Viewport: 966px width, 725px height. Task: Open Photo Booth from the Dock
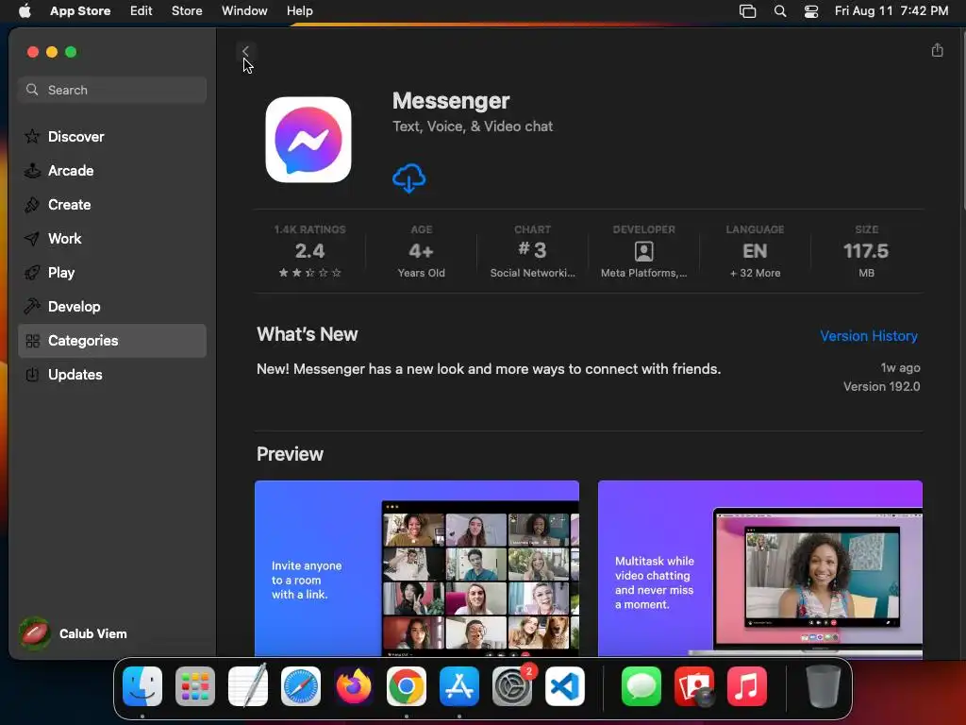pos(694,686)
